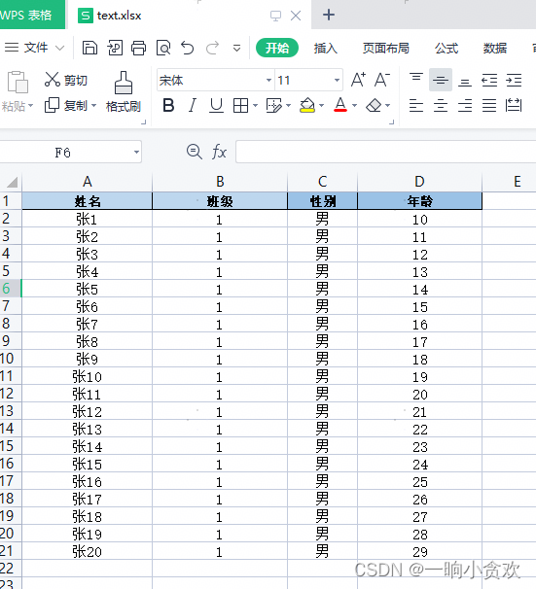Click the distributed alignment icon
The width and height of the screenshot is (536, 589).
pyautogui.click(x=514, y=106)
